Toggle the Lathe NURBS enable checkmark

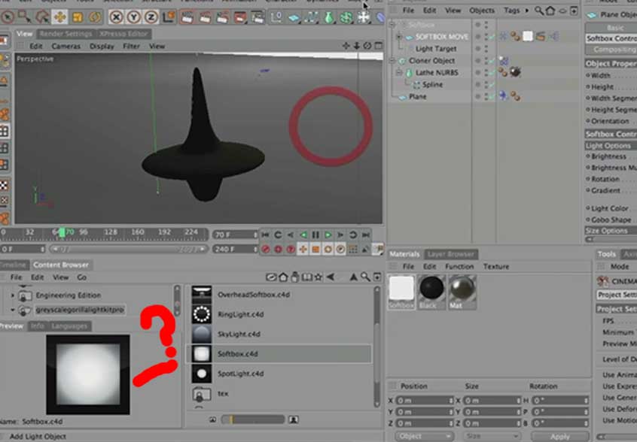click(492, 73)
